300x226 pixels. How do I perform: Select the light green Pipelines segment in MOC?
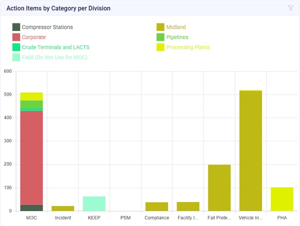[31, 104]
